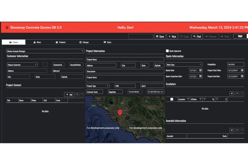Open the Project Start Date calendar picker
This screenshot has height=165, width=248.
pyautogui.click(x=242, y=70)
